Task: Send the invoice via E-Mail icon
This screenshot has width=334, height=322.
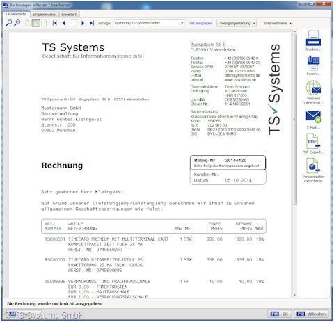Action: click(313, 117)
